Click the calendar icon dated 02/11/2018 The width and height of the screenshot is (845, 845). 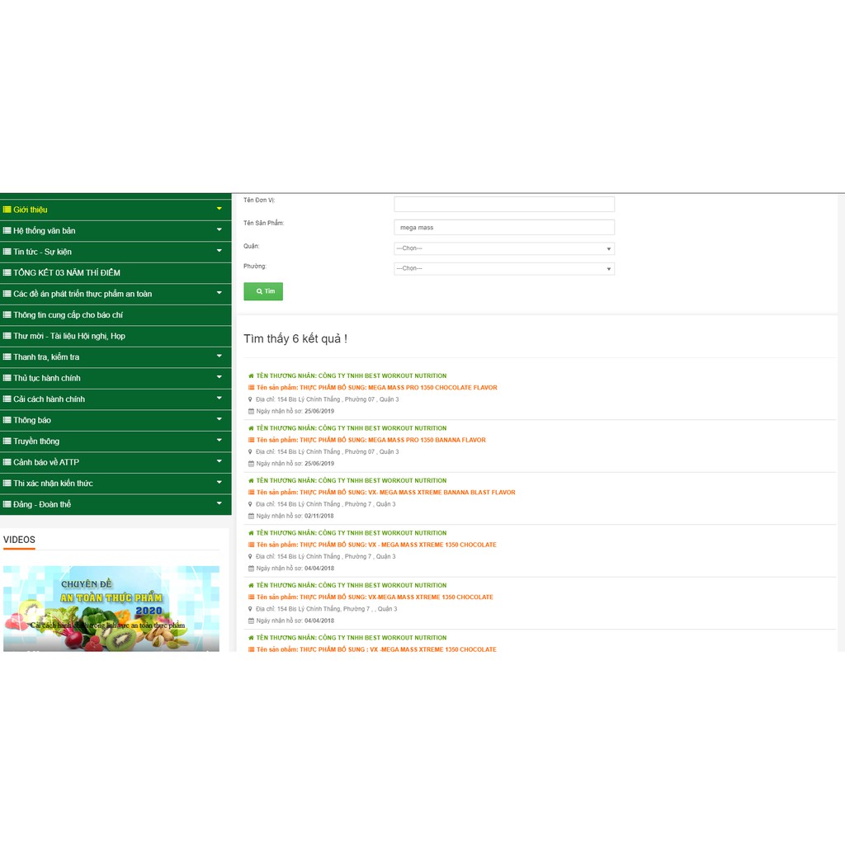tap(251, 516)
